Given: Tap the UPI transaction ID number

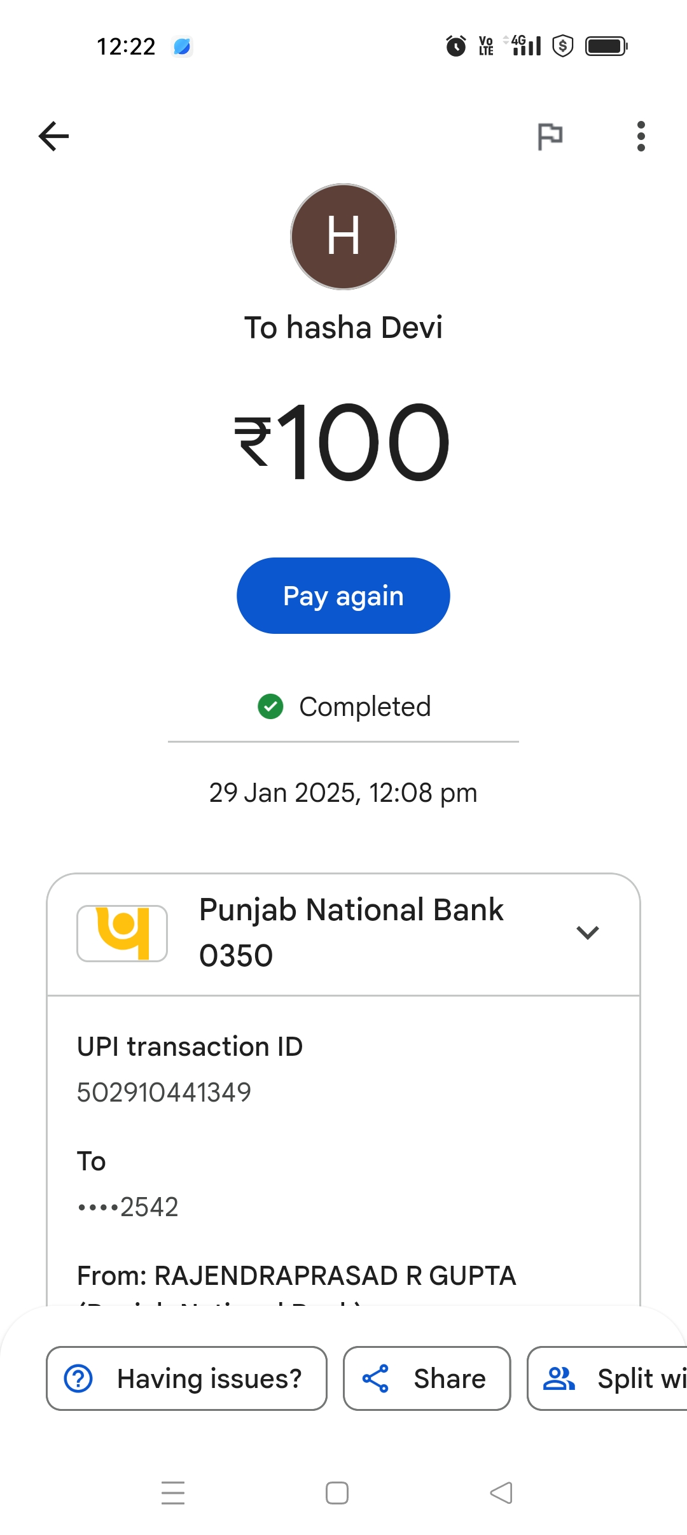Looking at the screenshot, I should coord(164,1093).
